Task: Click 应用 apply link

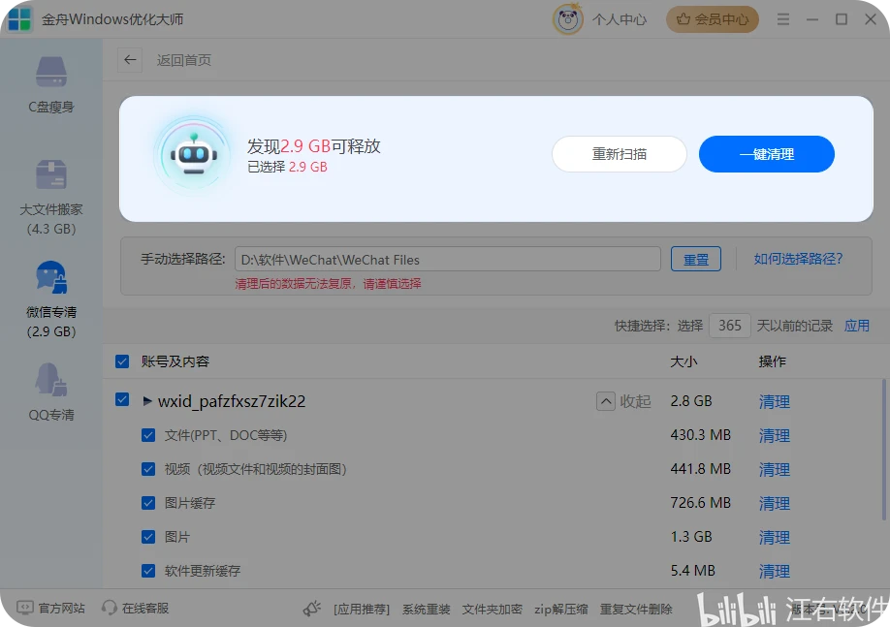Action: tap(856, 326)
